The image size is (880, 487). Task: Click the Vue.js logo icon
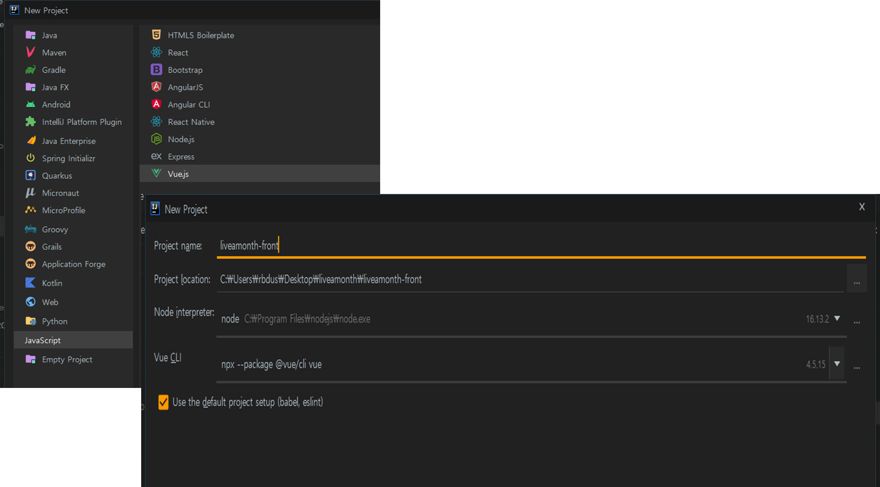[x=156, y=173]
